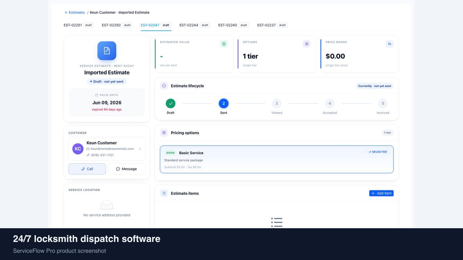
Task: Click the customer email keun@nomadnessrentals.com
Action: 112,149
